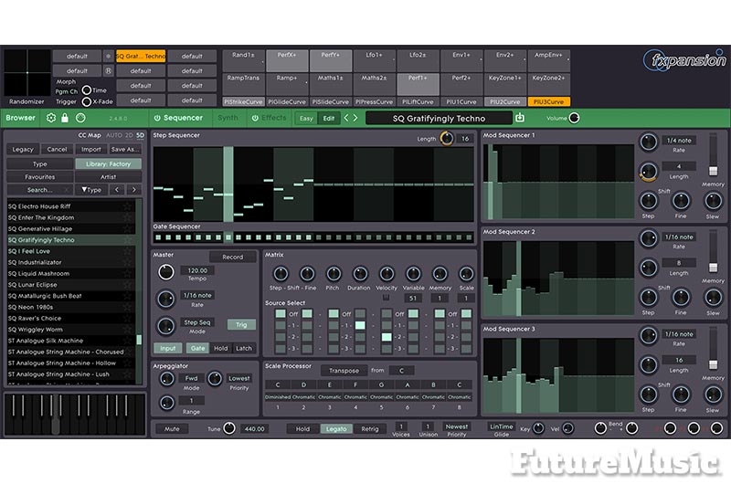This screenshot has width=731, height=484.
Task: Toggle the Effects power icon
Action: click(x=255, y=118)
